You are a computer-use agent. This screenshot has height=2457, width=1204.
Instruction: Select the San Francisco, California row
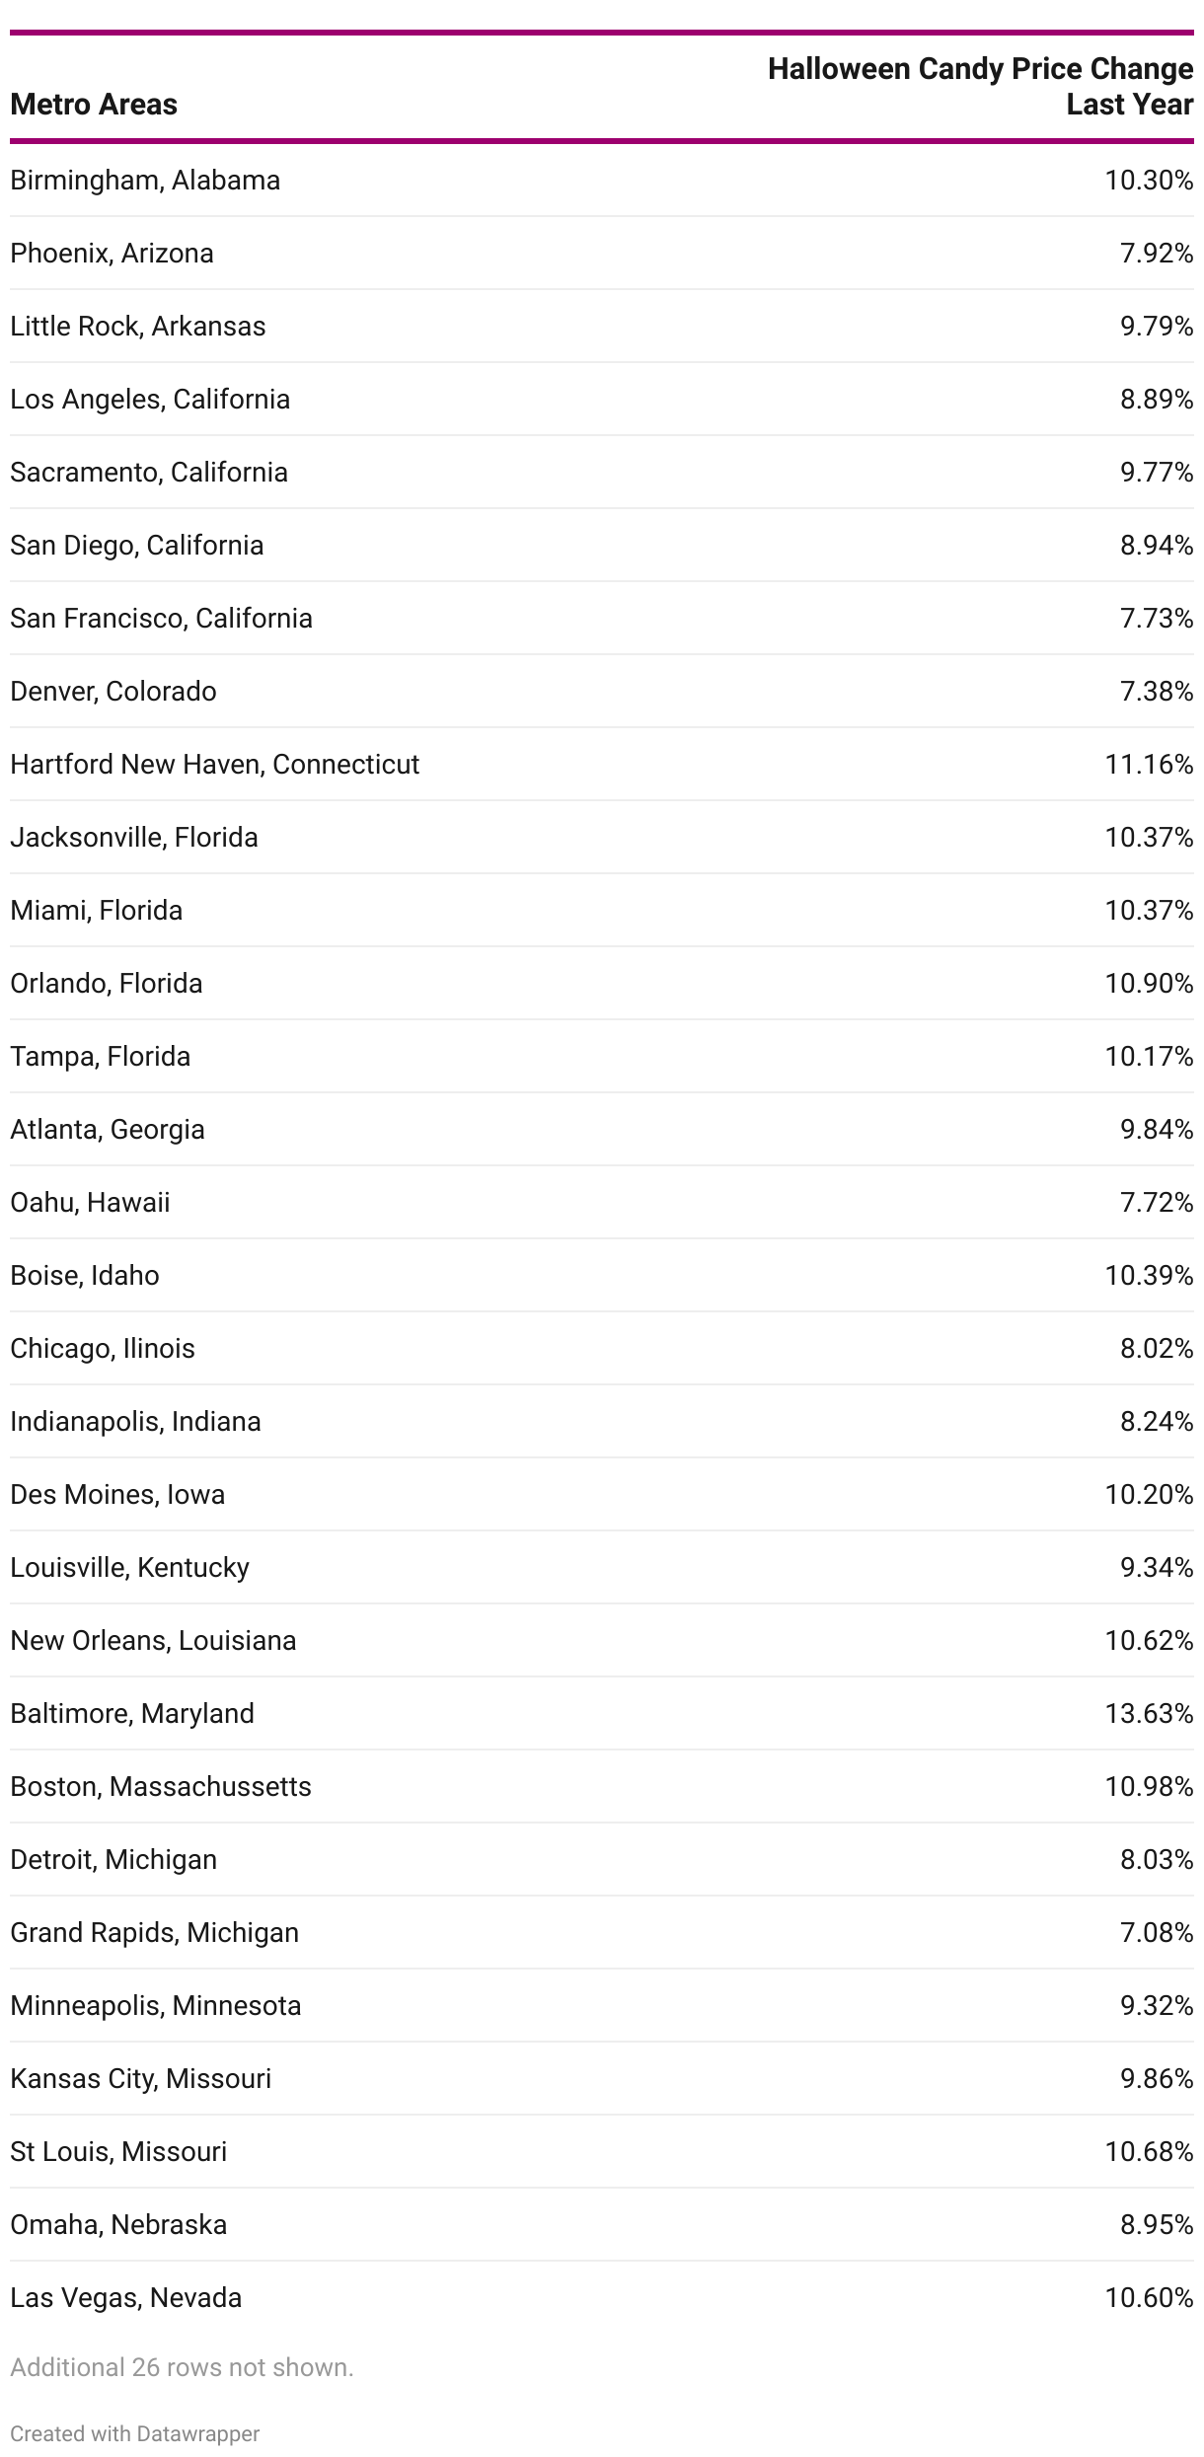pos(602,619)
